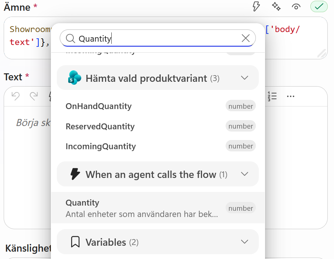Image resolution: width=334 pixels, height=259 pixels.
Task: Click the magnifier search icon
Action: tap(70, 39)
